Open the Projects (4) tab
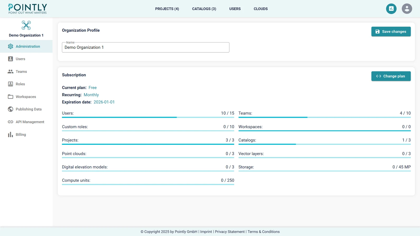 167,9
